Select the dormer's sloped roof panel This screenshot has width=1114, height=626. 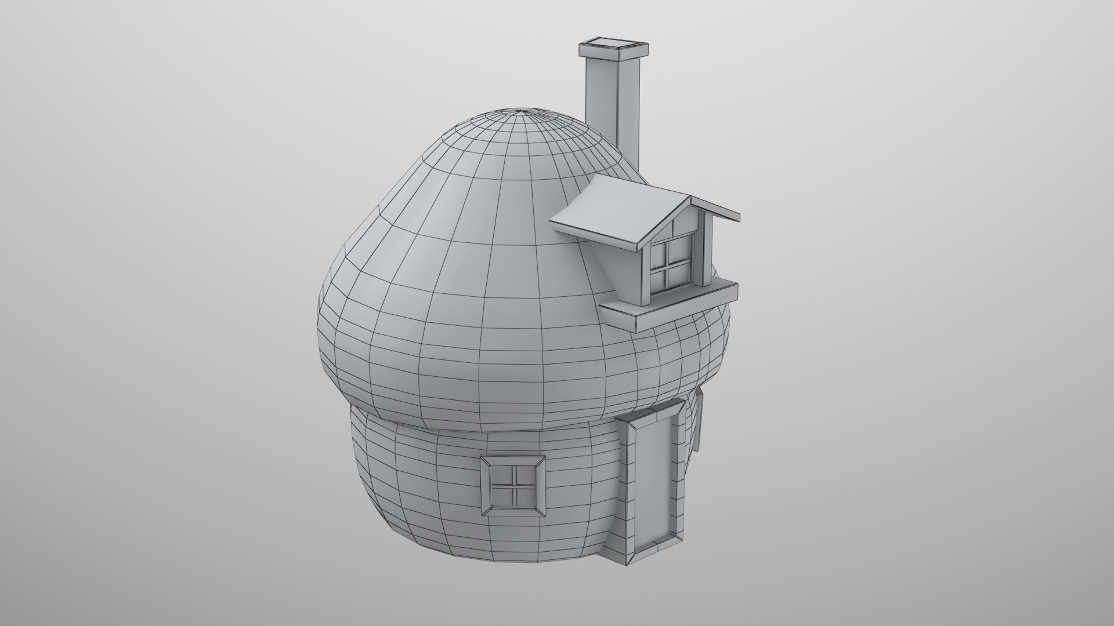(620, 213)
